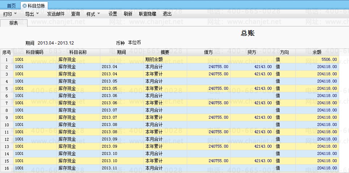Click the period range 2013.04 - 2013.12
Image resolution: width=349 pixels, height=173 pixels.
click(56, 43)
